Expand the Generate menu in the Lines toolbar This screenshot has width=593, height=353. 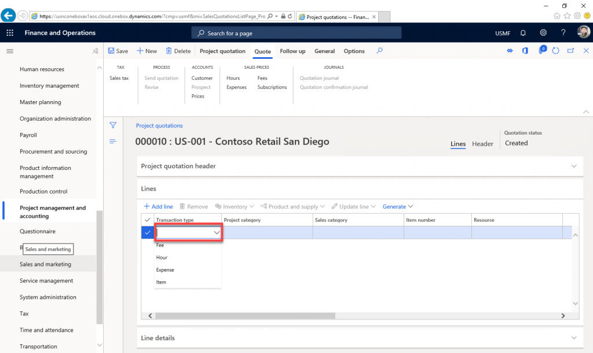pos(398,206)
